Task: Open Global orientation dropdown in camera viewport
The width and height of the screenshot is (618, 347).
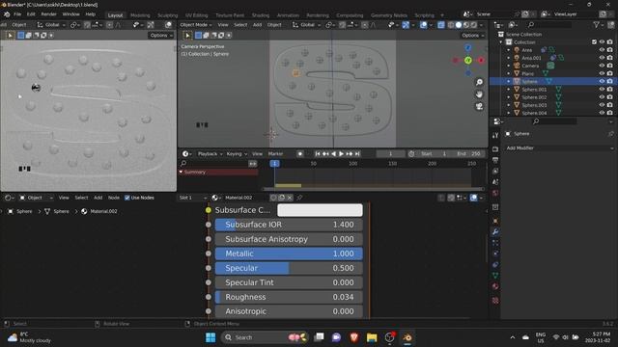Action: coord(307,25)
